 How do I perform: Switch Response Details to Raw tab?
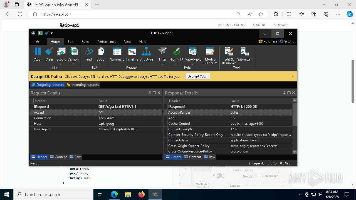pyautogui.click(x=209, y=157)
